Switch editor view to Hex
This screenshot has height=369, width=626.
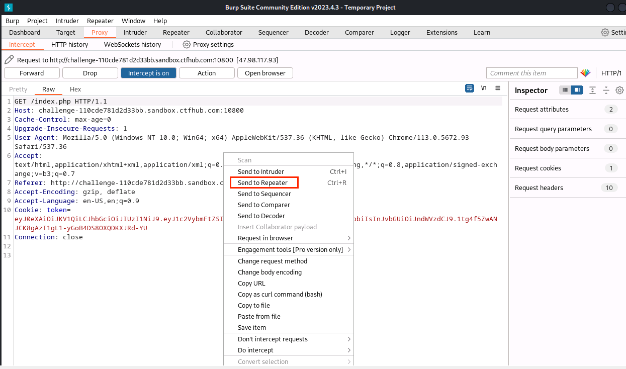click(75, 89)
